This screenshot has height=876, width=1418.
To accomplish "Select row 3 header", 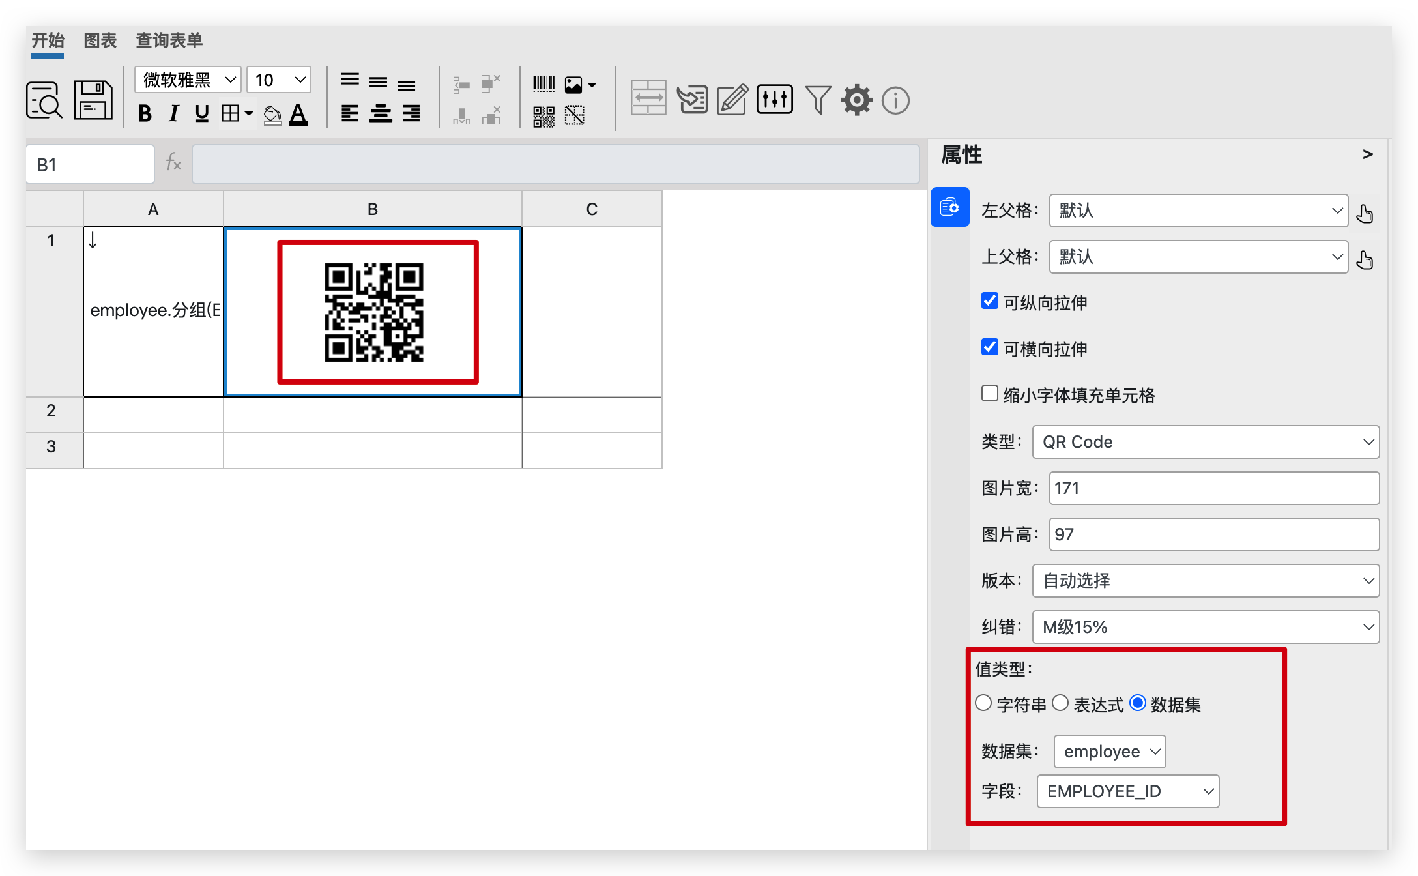I will click(54, 450).
